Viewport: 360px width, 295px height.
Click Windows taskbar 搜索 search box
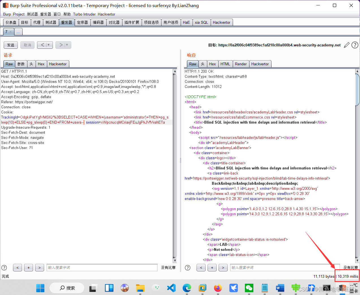tap(67, 288)
